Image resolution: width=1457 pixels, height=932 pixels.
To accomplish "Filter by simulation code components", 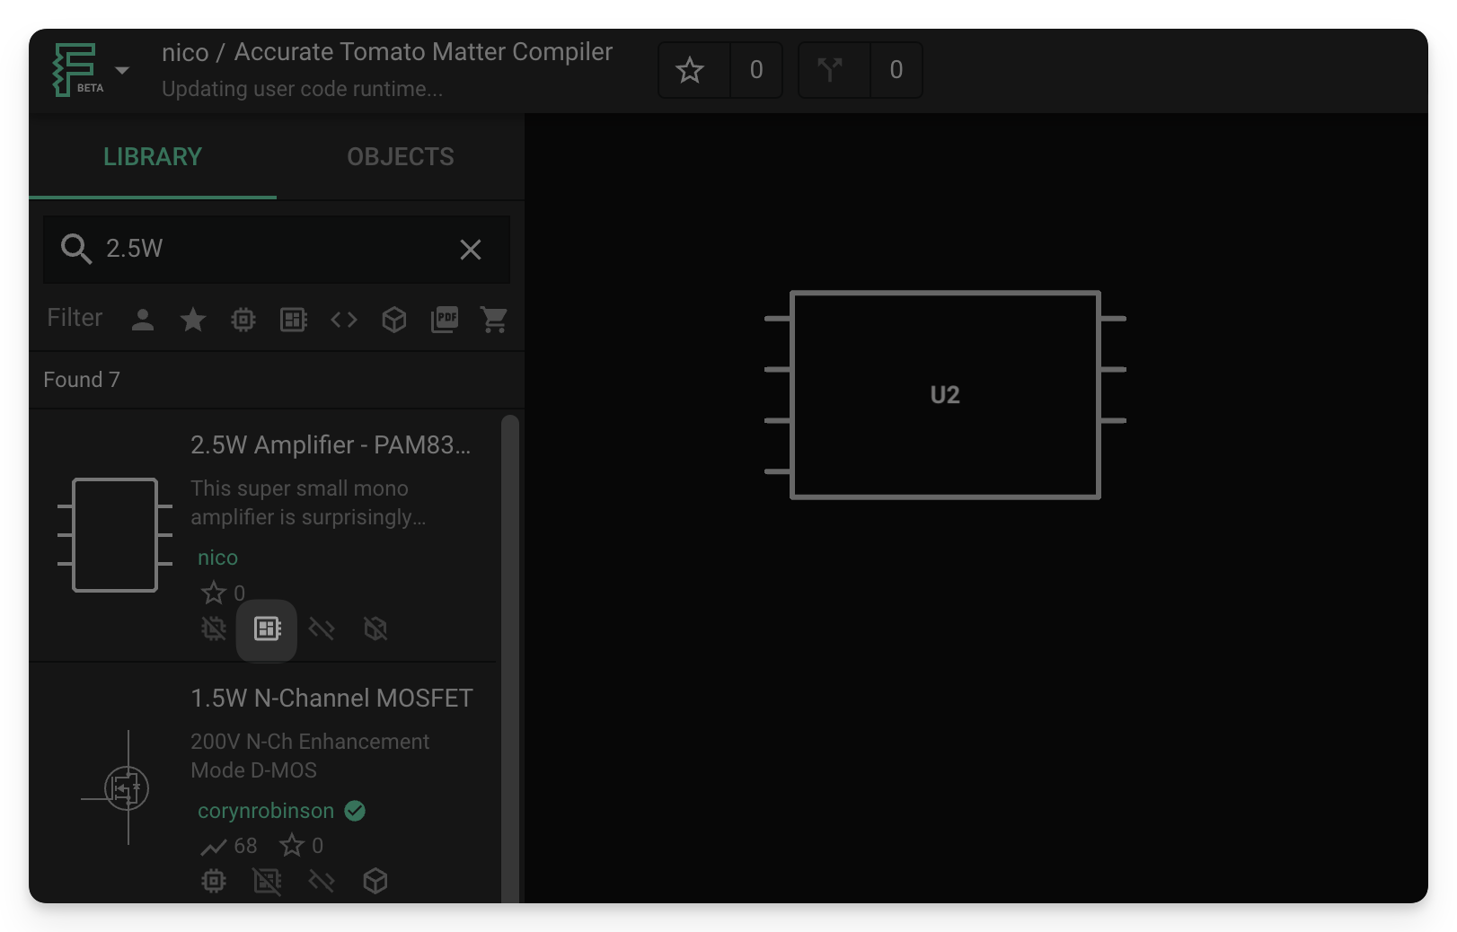I will (x=343, y=319).
